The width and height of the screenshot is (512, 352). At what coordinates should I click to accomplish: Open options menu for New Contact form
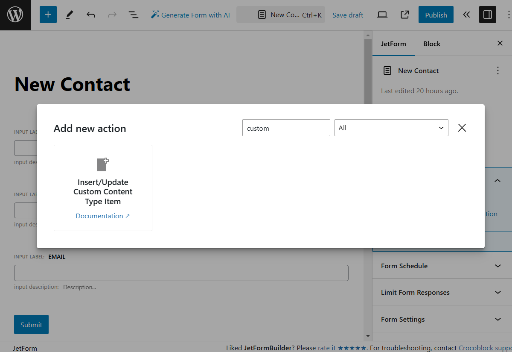498,70
